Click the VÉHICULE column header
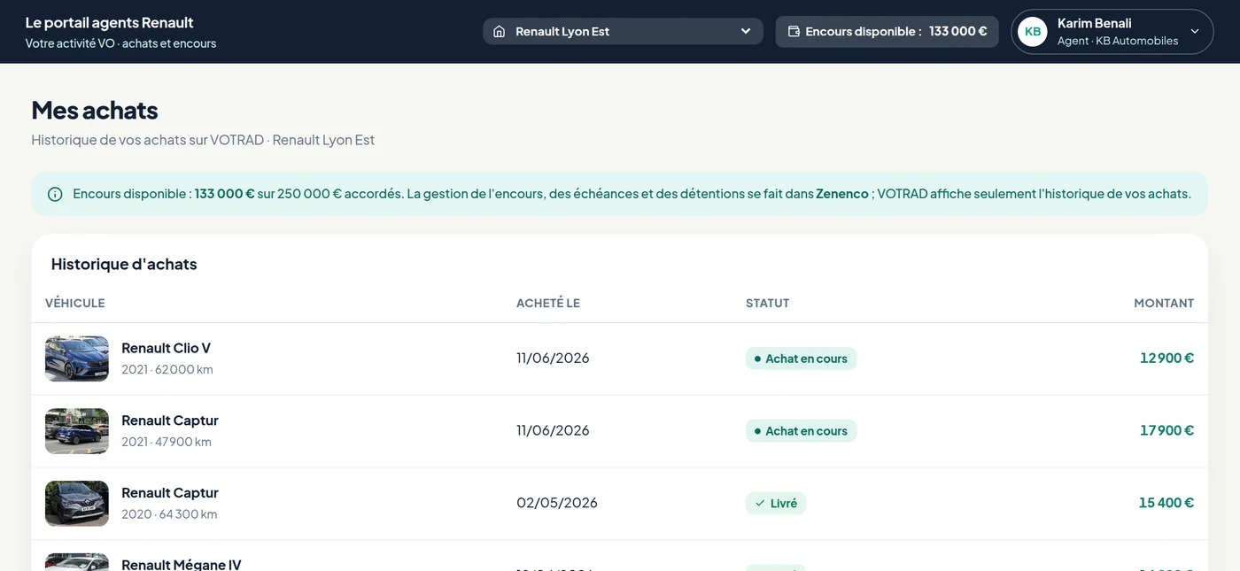The image size is (1240, 571). click(75, 303)
